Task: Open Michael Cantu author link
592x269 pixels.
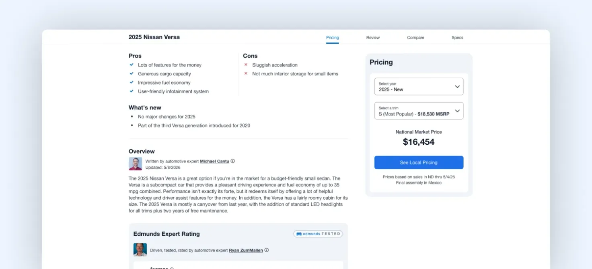Action: (214, 161)
